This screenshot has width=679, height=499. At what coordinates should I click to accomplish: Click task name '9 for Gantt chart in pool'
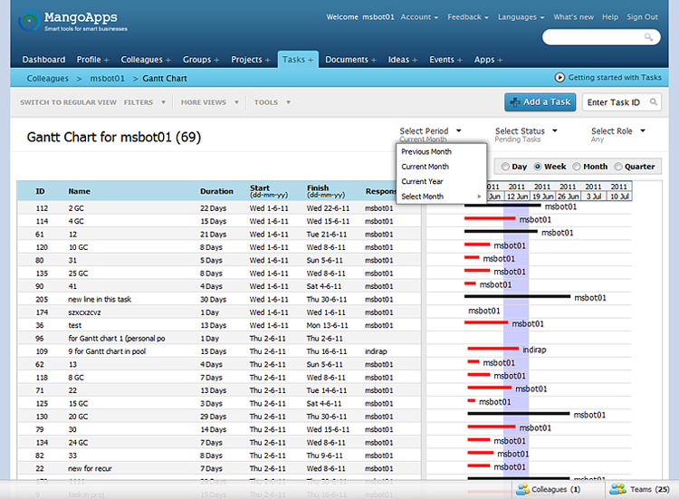(107, 351)
